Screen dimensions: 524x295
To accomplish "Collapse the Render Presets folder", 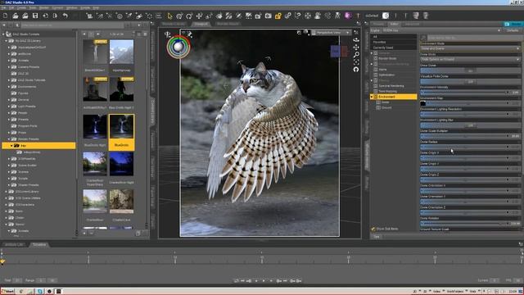I will [9, 139].
